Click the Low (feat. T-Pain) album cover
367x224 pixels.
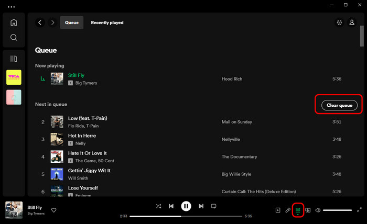(x=57, y=122)
